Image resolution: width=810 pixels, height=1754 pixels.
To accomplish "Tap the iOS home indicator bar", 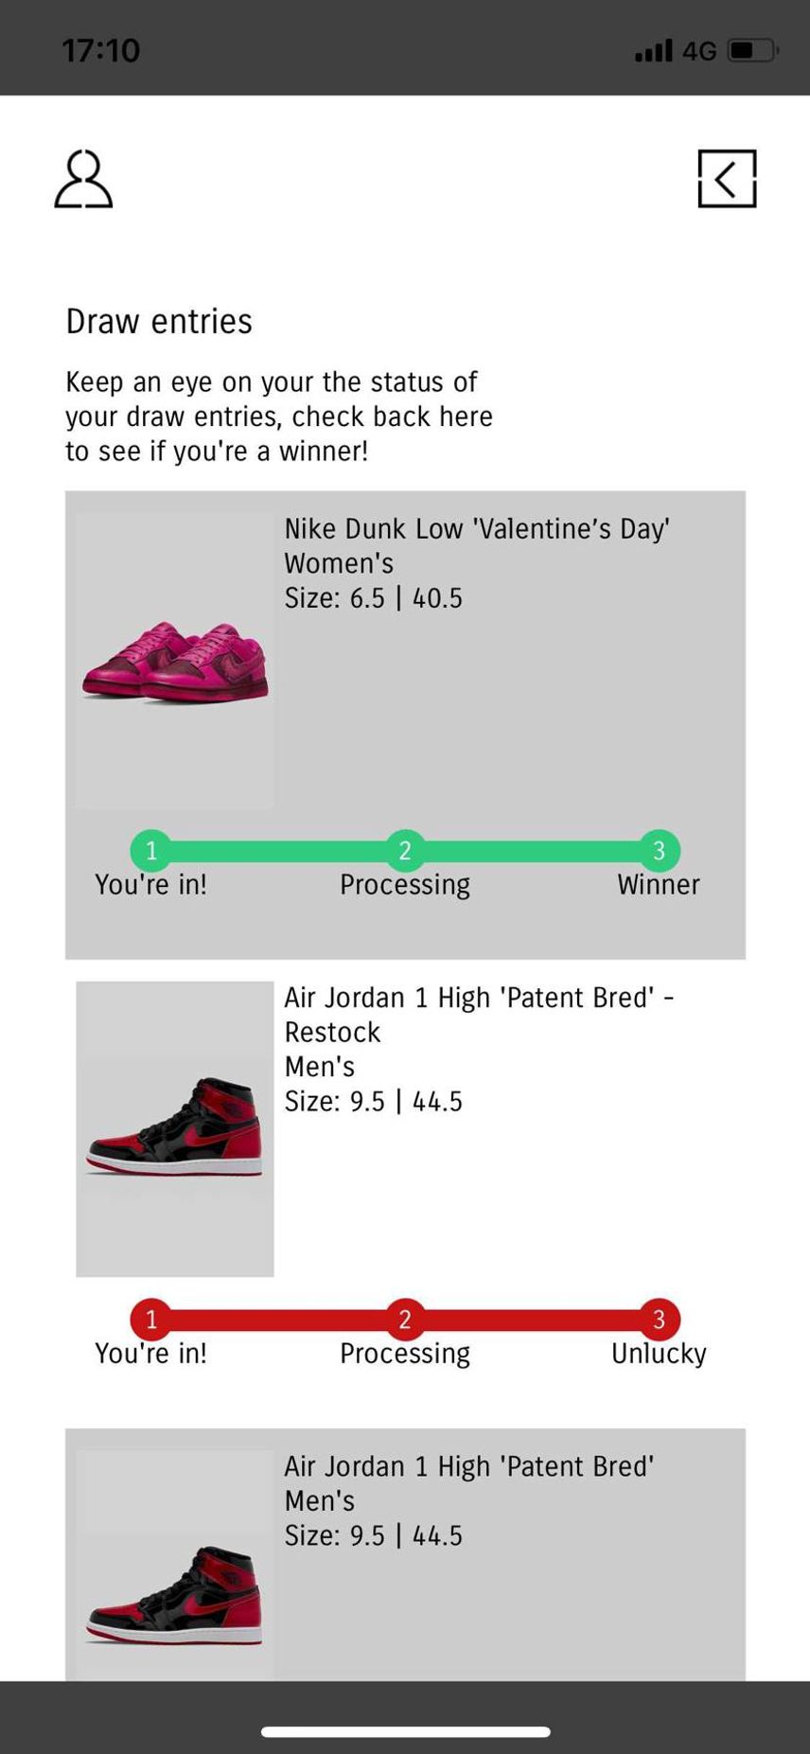I will [x=405, y=1731].
